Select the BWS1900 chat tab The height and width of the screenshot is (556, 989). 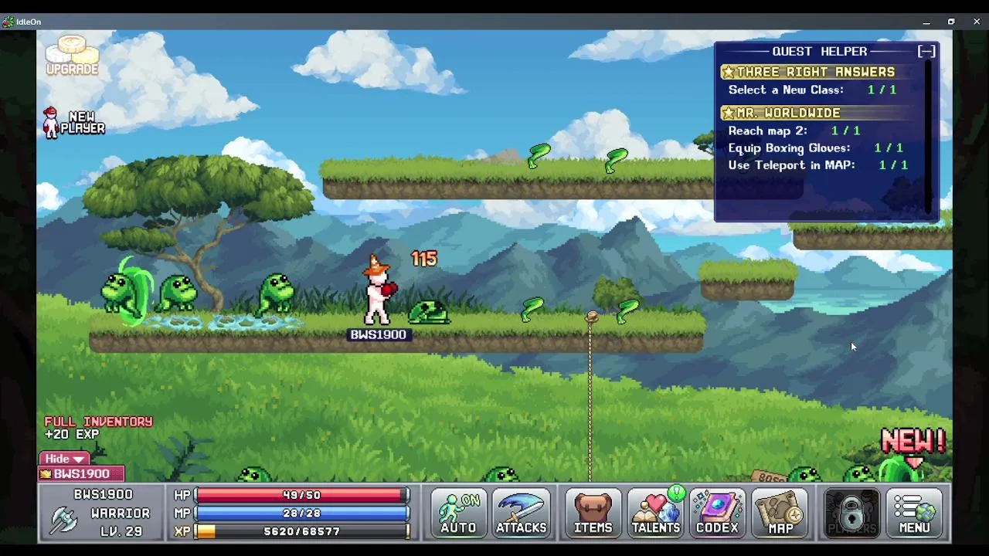[82, 473]
